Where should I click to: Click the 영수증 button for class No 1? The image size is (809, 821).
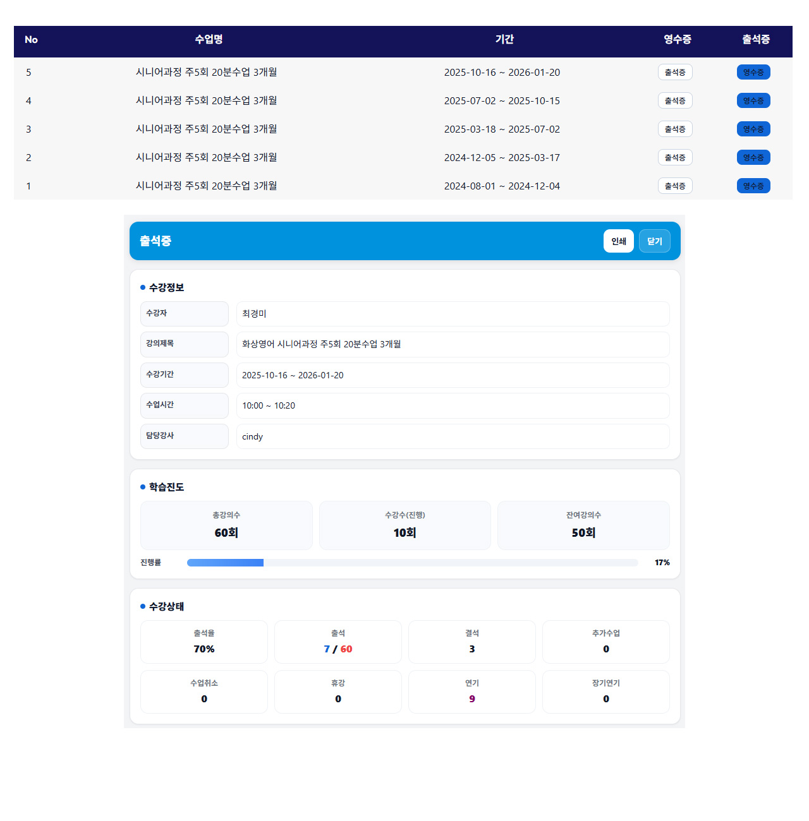[x=753, y=186]
